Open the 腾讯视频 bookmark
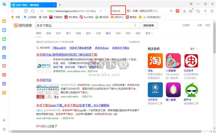This screenshot has width=216, height=133. pyautogui.click(x=102, y=17)
